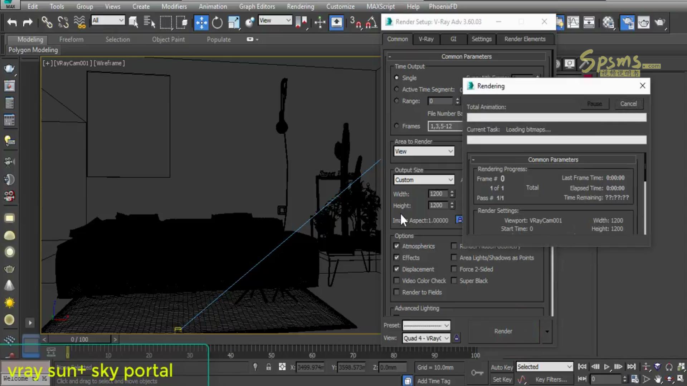Activate Select Object tool

(133, 22)
